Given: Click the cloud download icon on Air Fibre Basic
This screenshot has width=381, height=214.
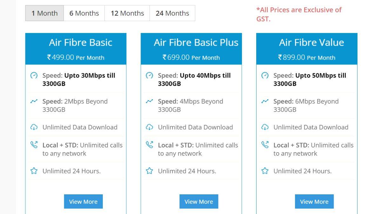Looking at the screenshot, I should coord(34,127).
